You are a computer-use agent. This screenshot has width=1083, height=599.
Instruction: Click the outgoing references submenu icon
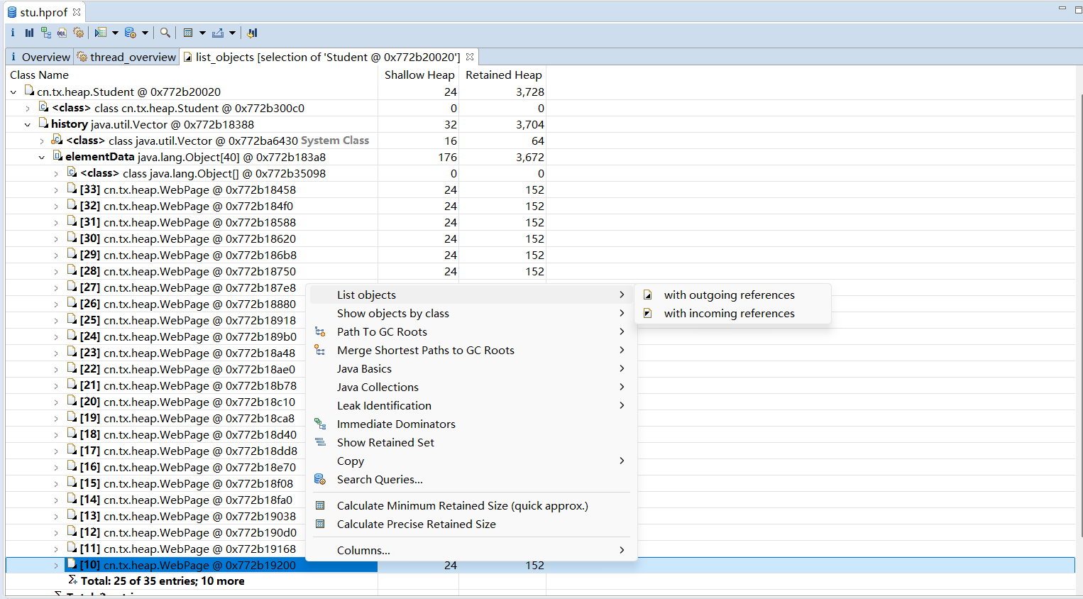coord(647,295)
